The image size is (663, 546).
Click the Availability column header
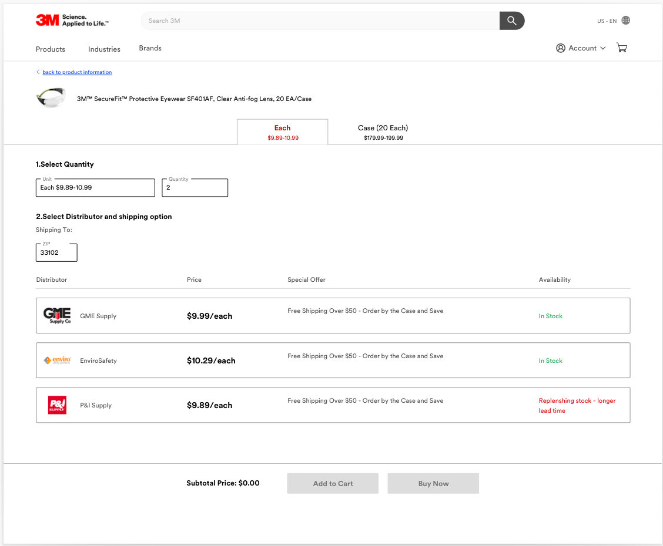coord(554,279)
